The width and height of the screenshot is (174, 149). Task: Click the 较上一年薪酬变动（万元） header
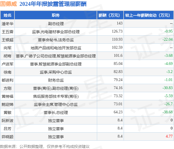pos(149,15)
